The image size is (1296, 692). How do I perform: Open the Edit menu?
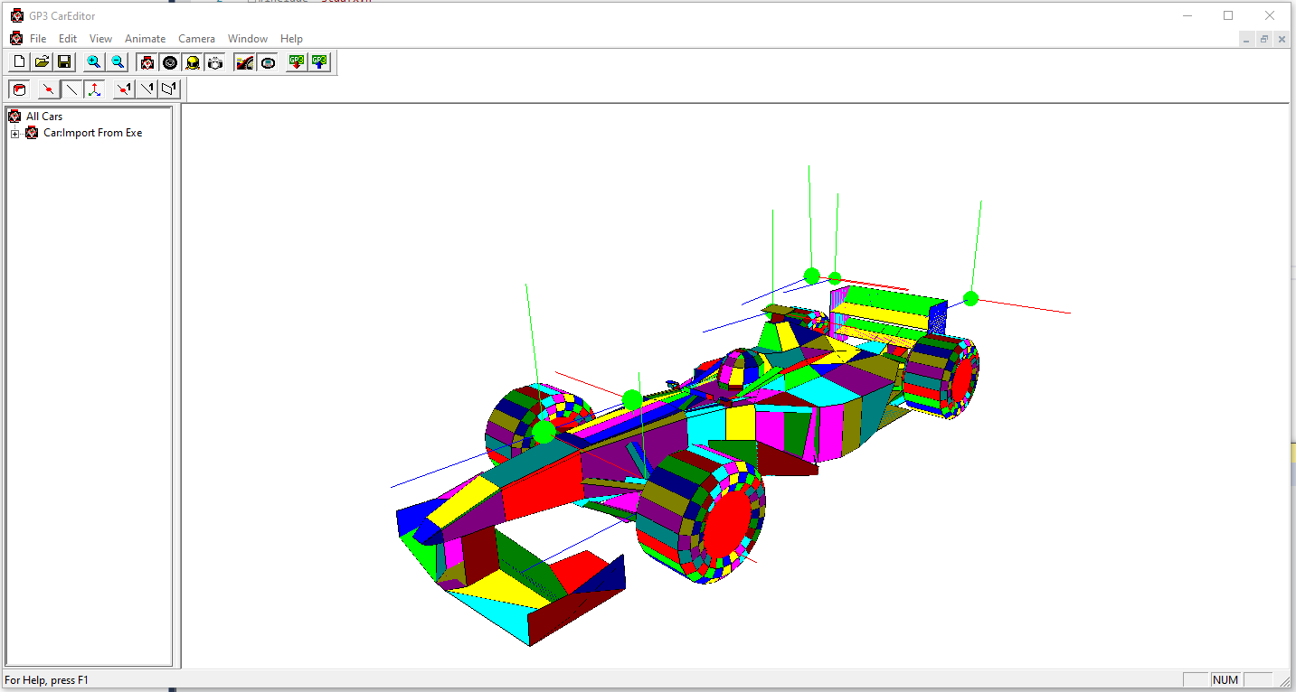point(68,39)
